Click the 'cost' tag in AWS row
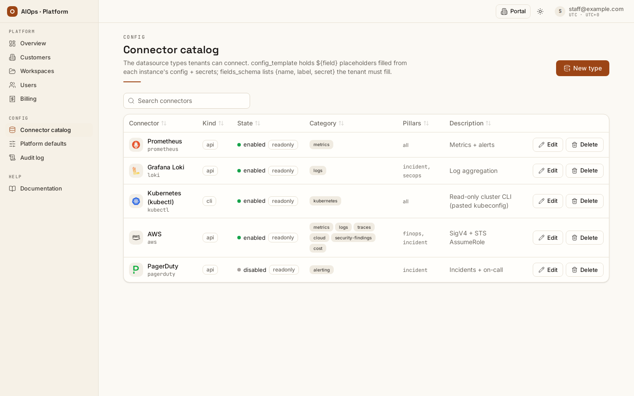The height and width of the screenshot is (396, 634). click(x=318, y=248)
